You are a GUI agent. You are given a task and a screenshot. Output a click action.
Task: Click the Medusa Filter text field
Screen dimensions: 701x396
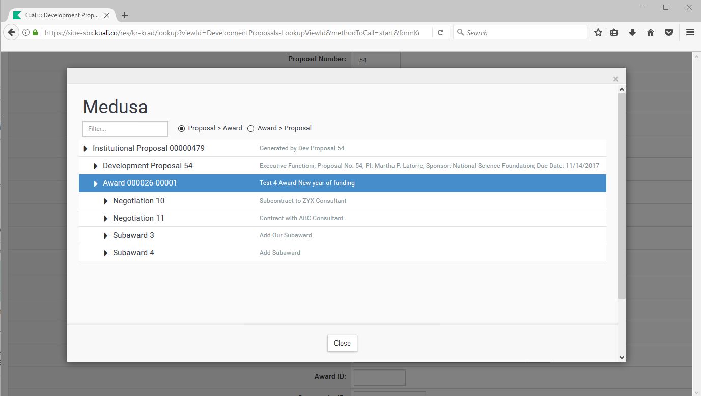click(x=125, y=129)
